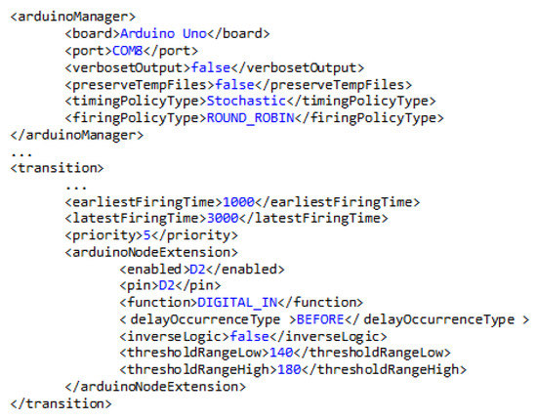Click the earliestFiringTime value 1000

point(238,202)
